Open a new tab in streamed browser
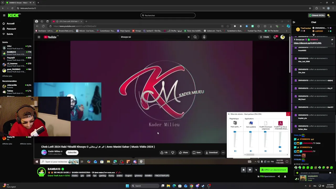This screenshot has width=336, height=189. click(86, 22)
